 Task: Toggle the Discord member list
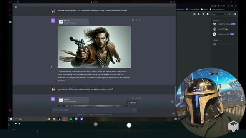[208, 14]
